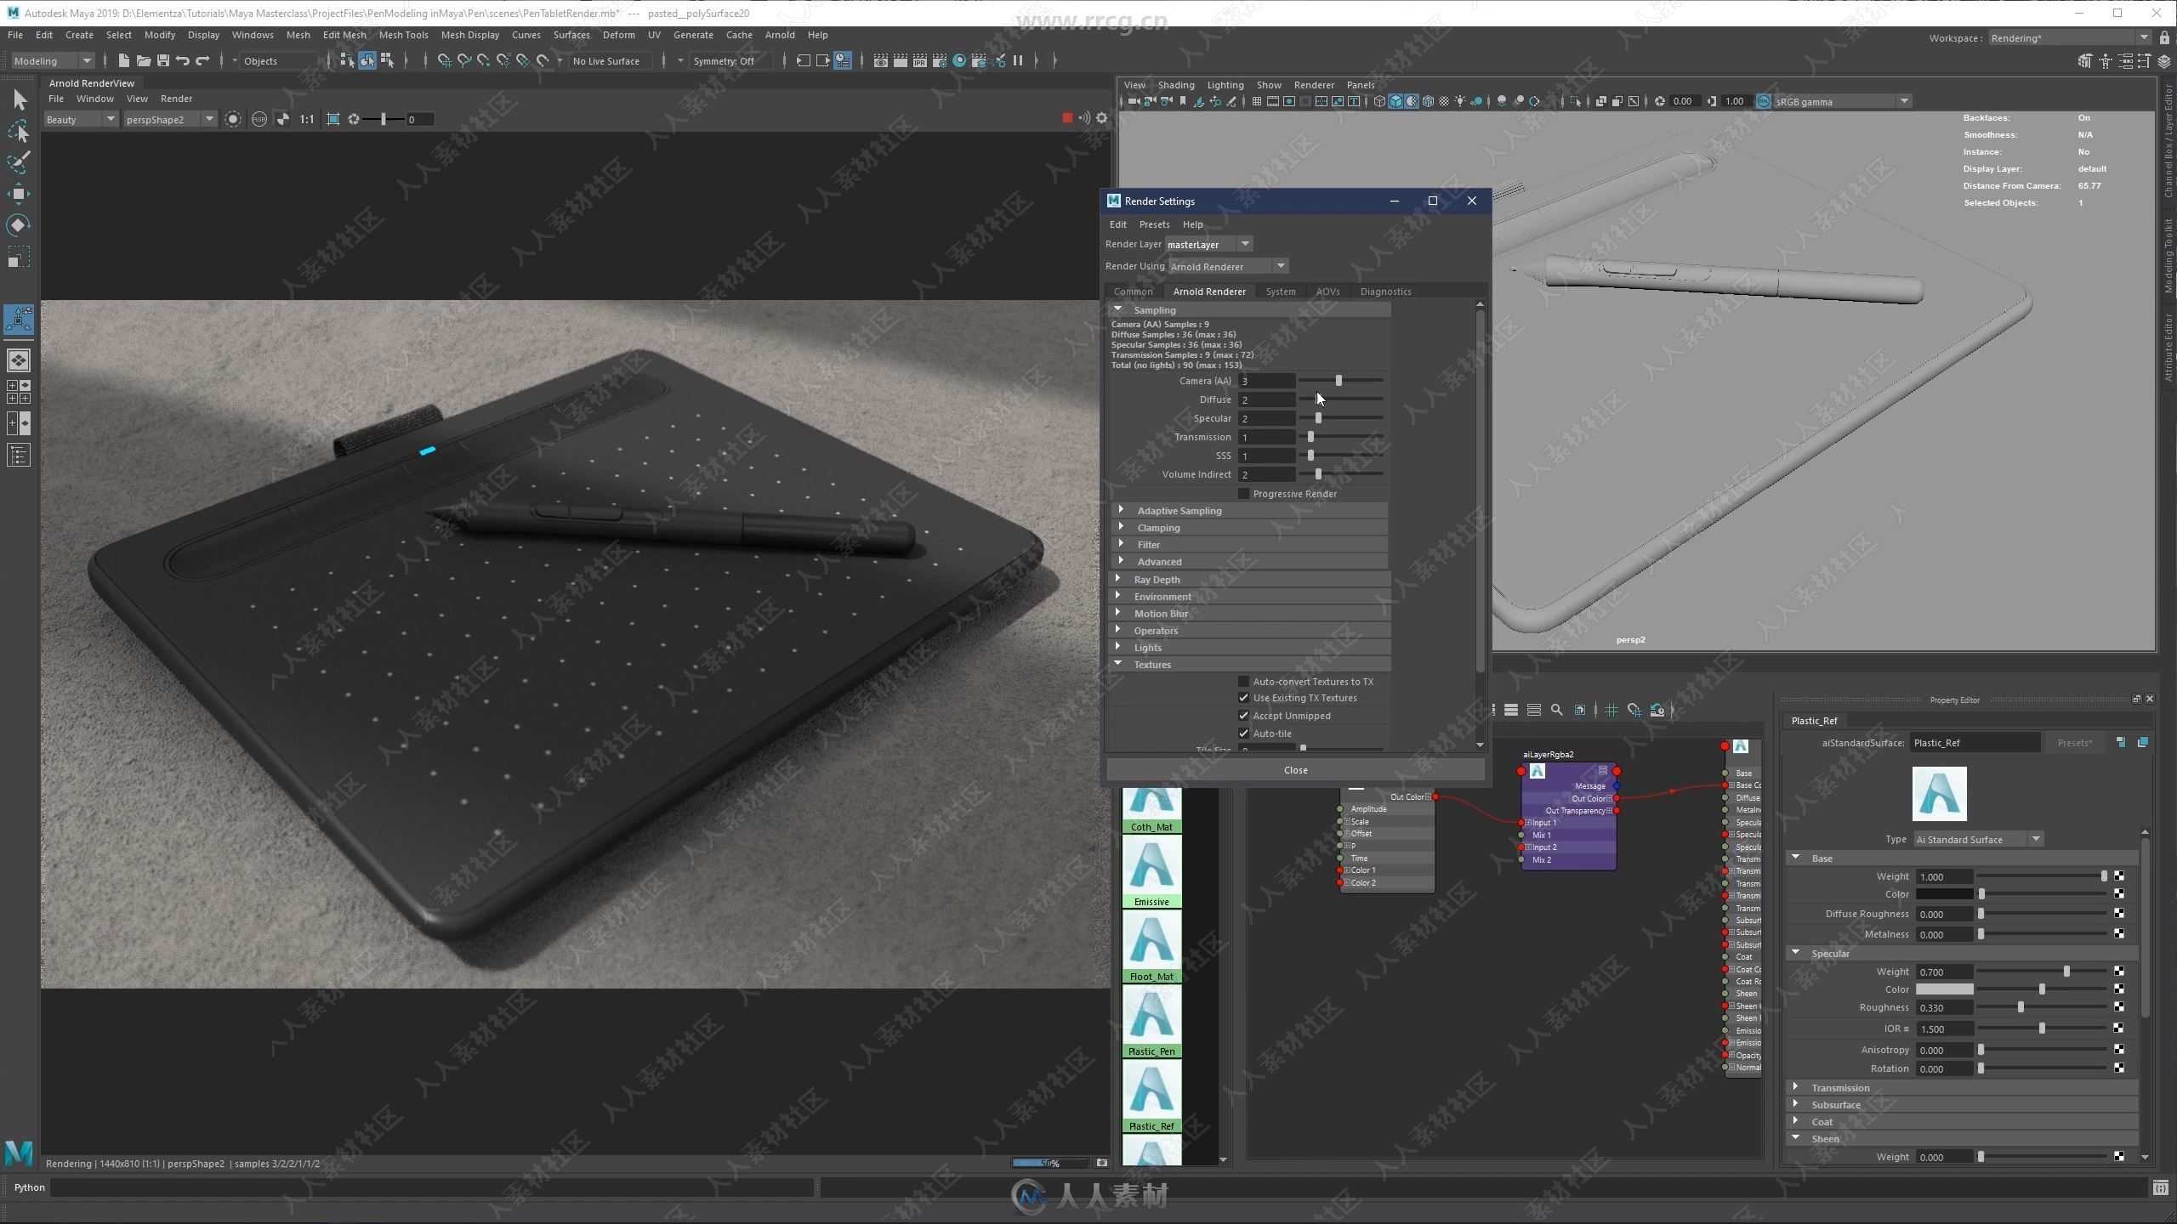Adjust the Camera (AA) samples slider
The height and width of the screenshot is (1224, 2177).
click(1341, 381)
